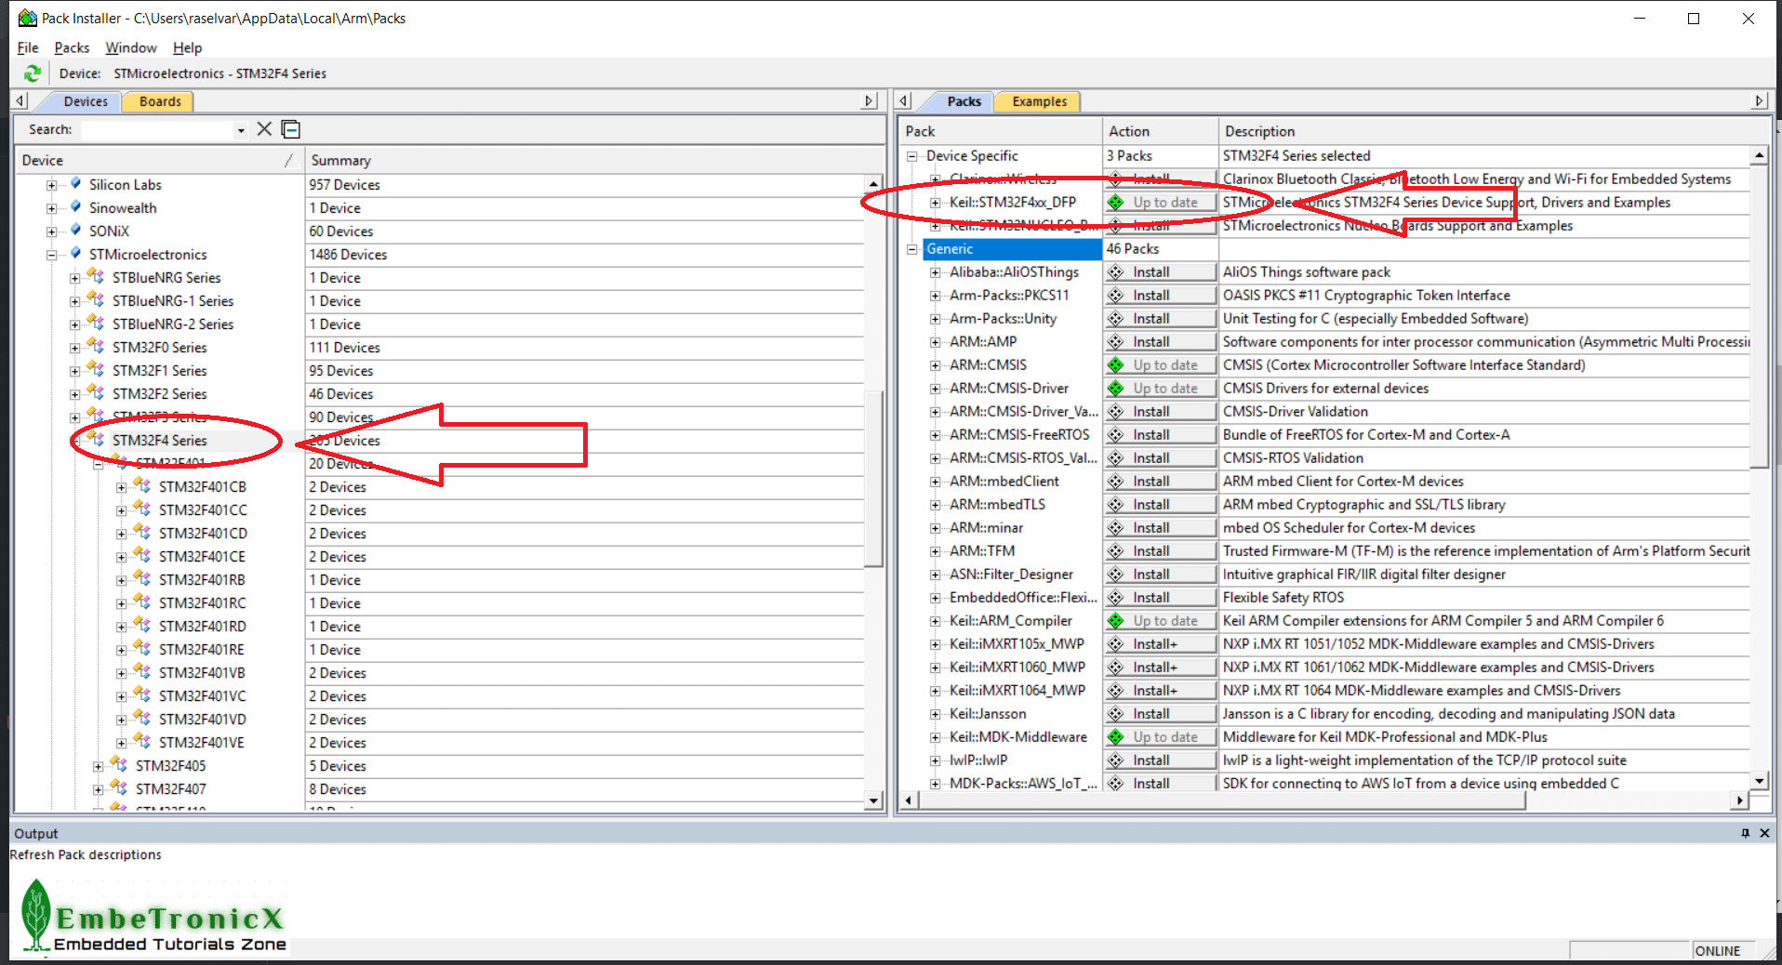The height and width of the screenshot is (965, 1782).
Task: Switch to the Devices tab
Action: [x=86, y=101]
